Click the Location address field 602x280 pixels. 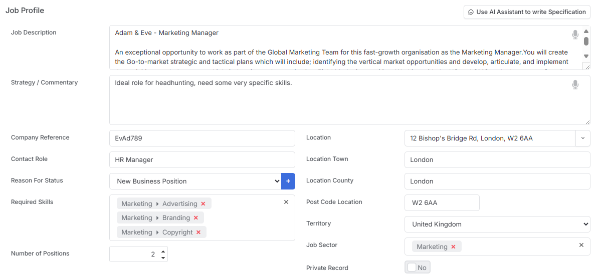490,138
